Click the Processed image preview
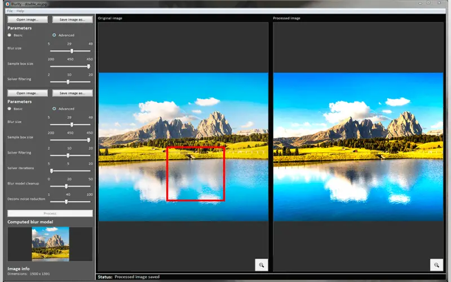The width and height of the screenshot is (451, 282). [358, 147]
